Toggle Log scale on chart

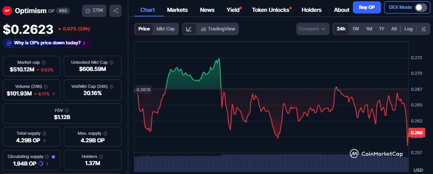[x=409, y=29]
